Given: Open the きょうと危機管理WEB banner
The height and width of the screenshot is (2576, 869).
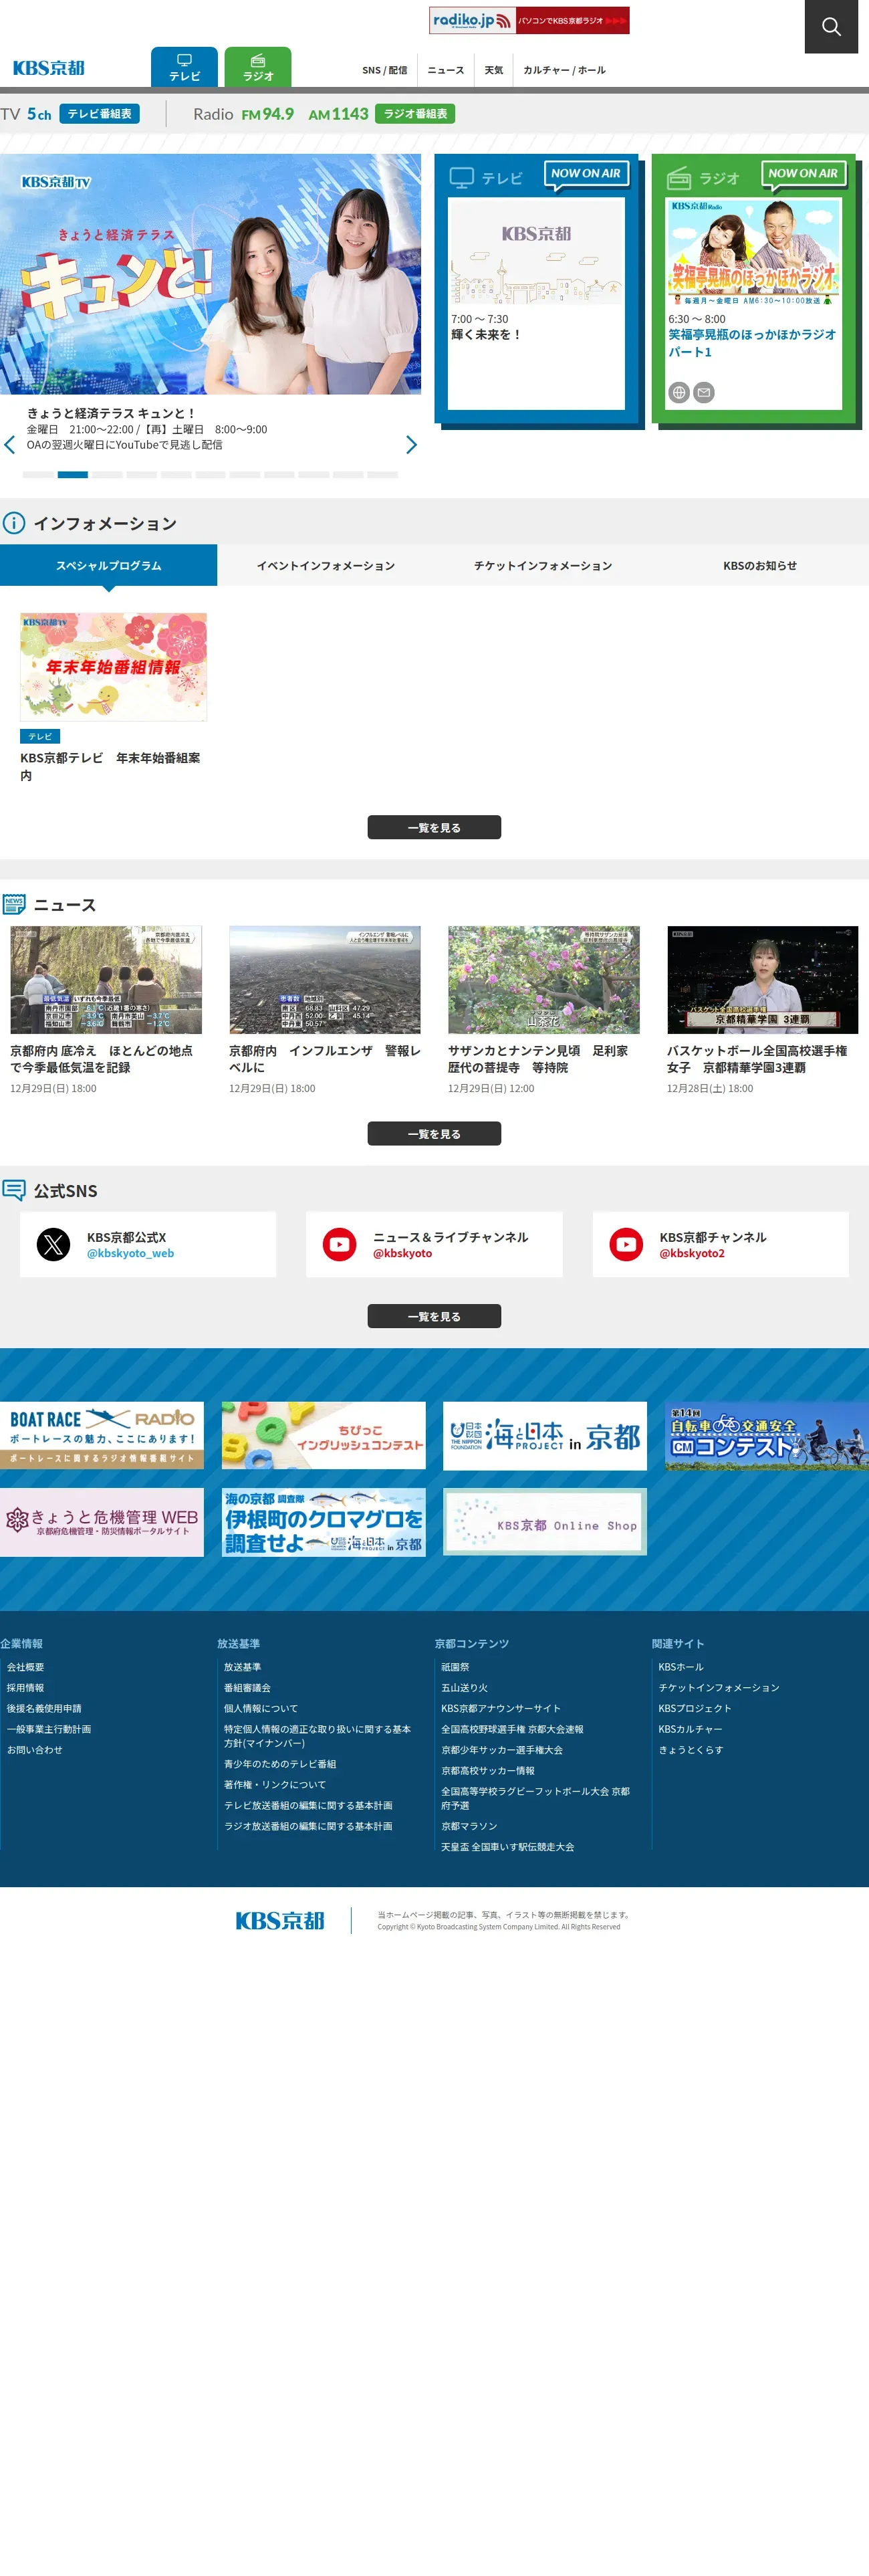Looking at the screenshot, I should (102, 1521).
